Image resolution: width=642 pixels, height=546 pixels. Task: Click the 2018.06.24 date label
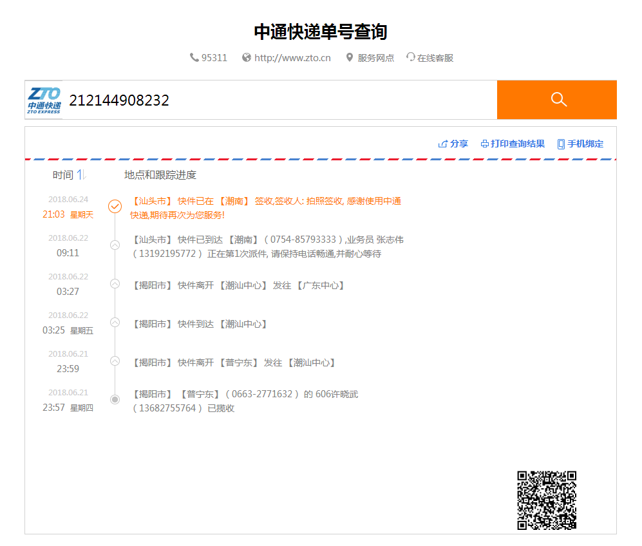coord(68,200)
